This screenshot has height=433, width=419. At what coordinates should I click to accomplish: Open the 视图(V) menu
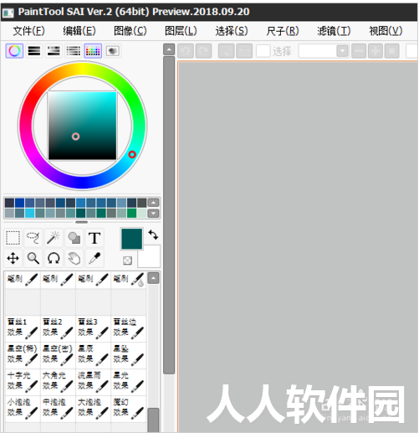tap(386, 31)
